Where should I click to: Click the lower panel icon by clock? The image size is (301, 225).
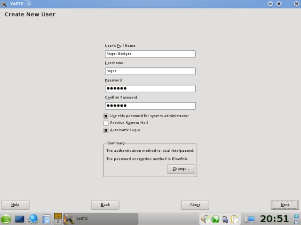pos(297,222)
